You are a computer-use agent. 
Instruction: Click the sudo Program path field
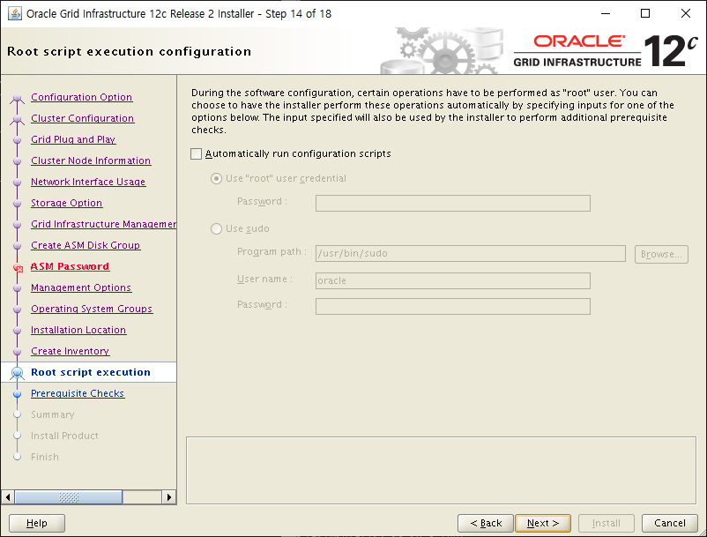(x=470, y=253)
